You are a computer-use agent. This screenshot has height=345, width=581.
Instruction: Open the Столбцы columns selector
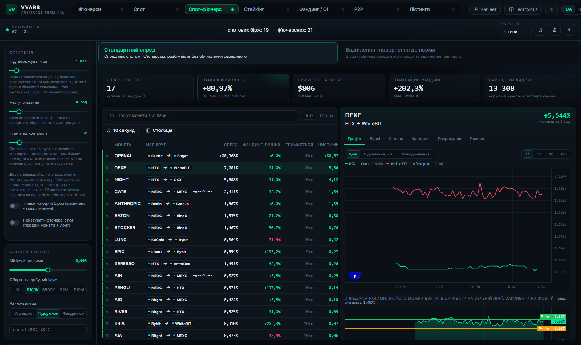(x=159, y=130)
